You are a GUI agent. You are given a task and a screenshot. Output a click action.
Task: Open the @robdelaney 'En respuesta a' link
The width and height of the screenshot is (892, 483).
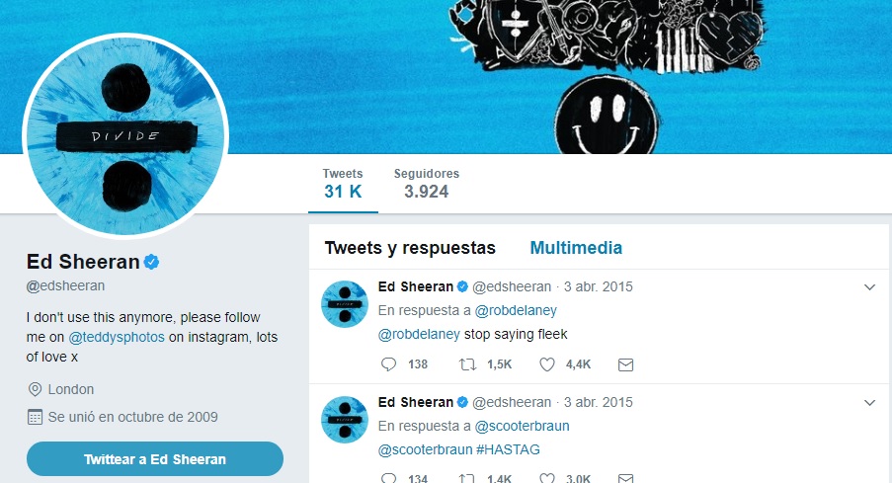click(516, 310)
